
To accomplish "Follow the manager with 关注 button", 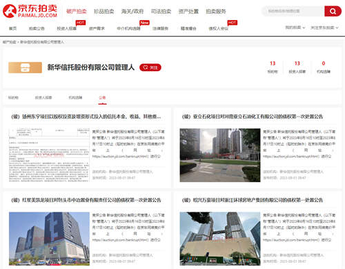I will tap(150, 68).
